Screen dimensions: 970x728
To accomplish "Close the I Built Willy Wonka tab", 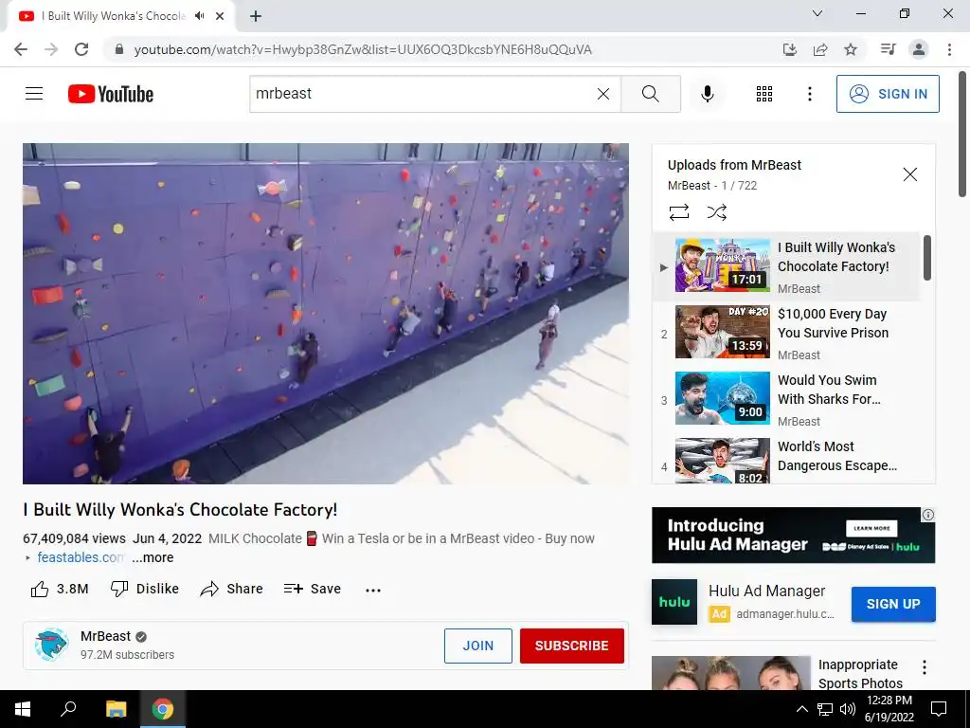I will point(220,16).
